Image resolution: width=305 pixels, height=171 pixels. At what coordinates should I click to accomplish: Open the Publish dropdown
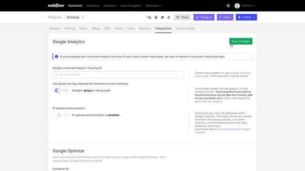click(254, 17)
